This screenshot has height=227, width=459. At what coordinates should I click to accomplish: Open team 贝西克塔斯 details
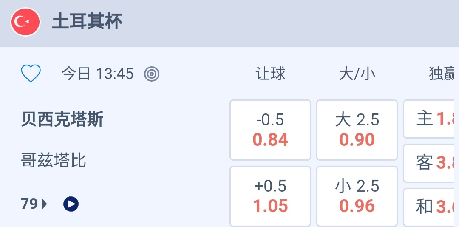pos(62,120)
